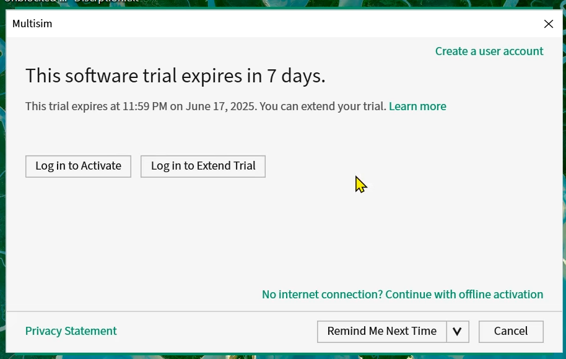Choose Log in to Extend Trial
Viewport: 566px width, 359px height.
(203, 167)
